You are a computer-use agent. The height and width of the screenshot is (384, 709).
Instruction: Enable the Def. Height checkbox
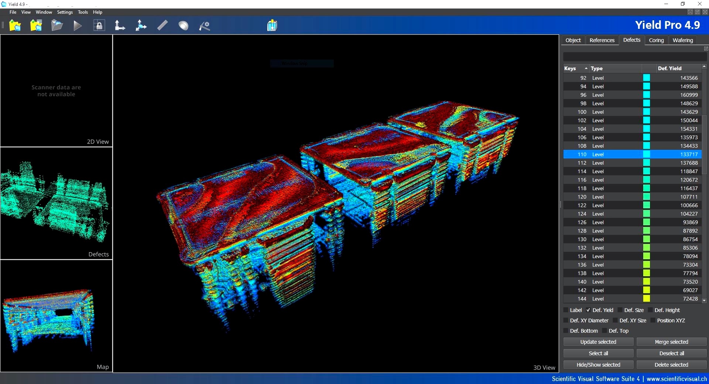click(x=651, y=310)
